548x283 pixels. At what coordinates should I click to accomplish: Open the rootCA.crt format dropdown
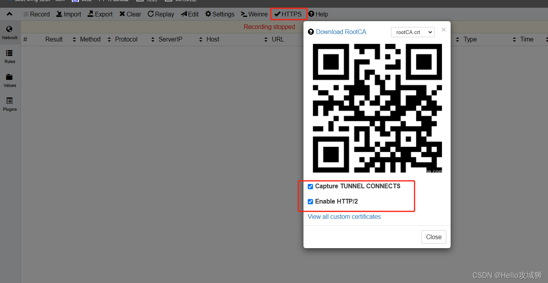pyautogui.click(x=413, y=32)
